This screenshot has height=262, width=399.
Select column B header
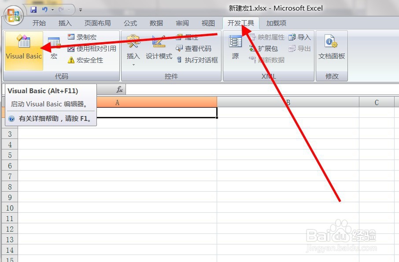(288, 102)
